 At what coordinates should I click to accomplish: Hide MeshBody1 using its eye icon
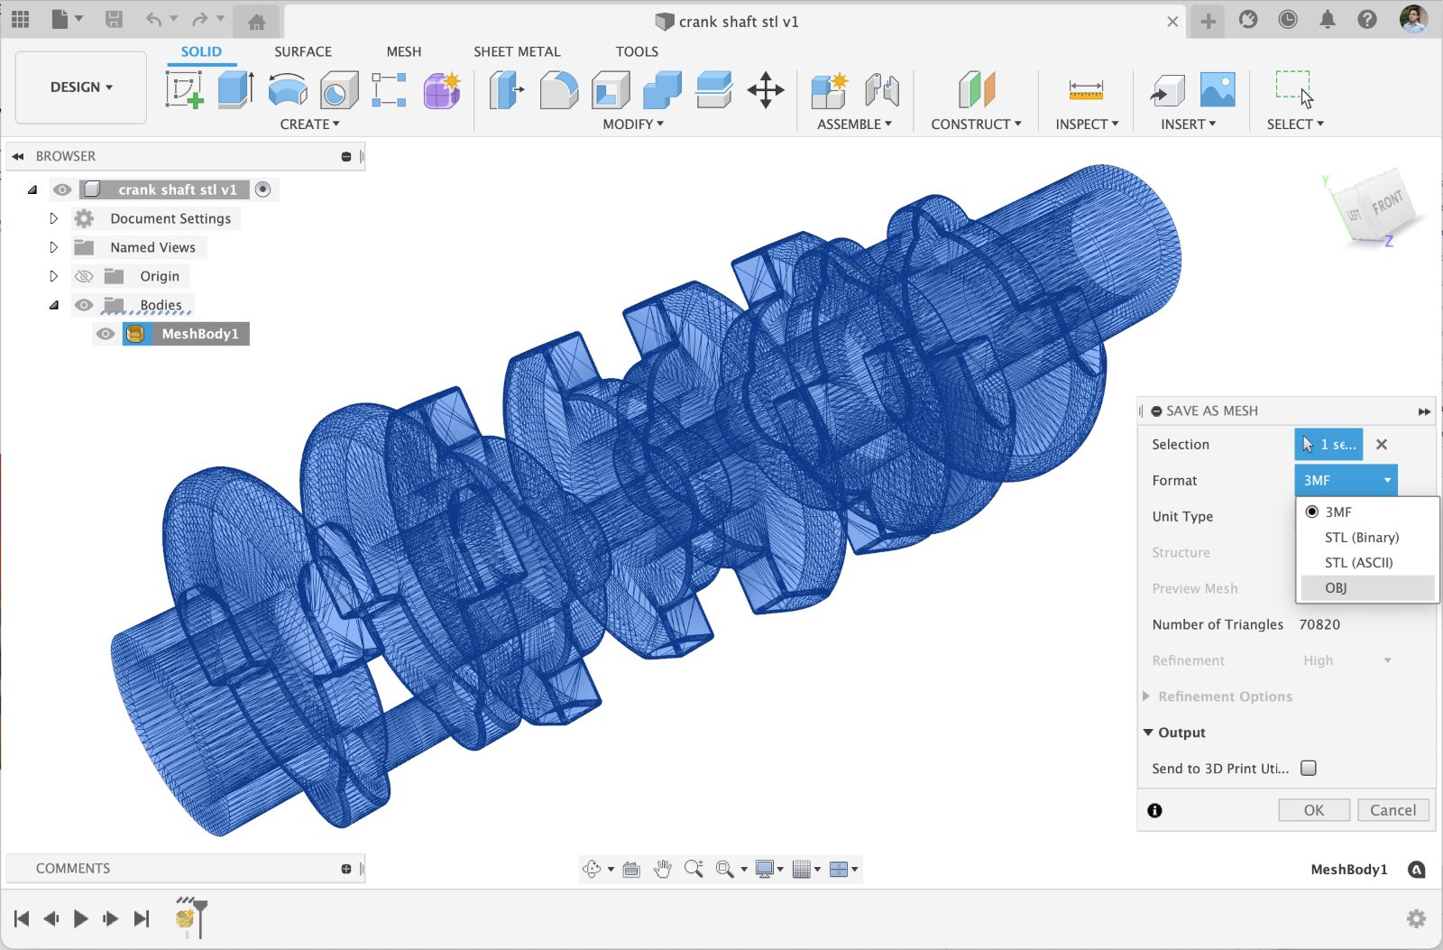pyautogui.click(x=106, y=334)
